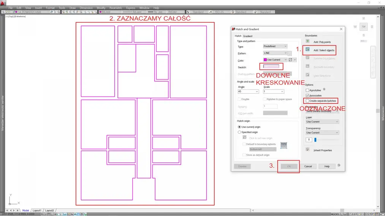Click the hatch origin preview image
385x216 pixels.
(284, 145)
